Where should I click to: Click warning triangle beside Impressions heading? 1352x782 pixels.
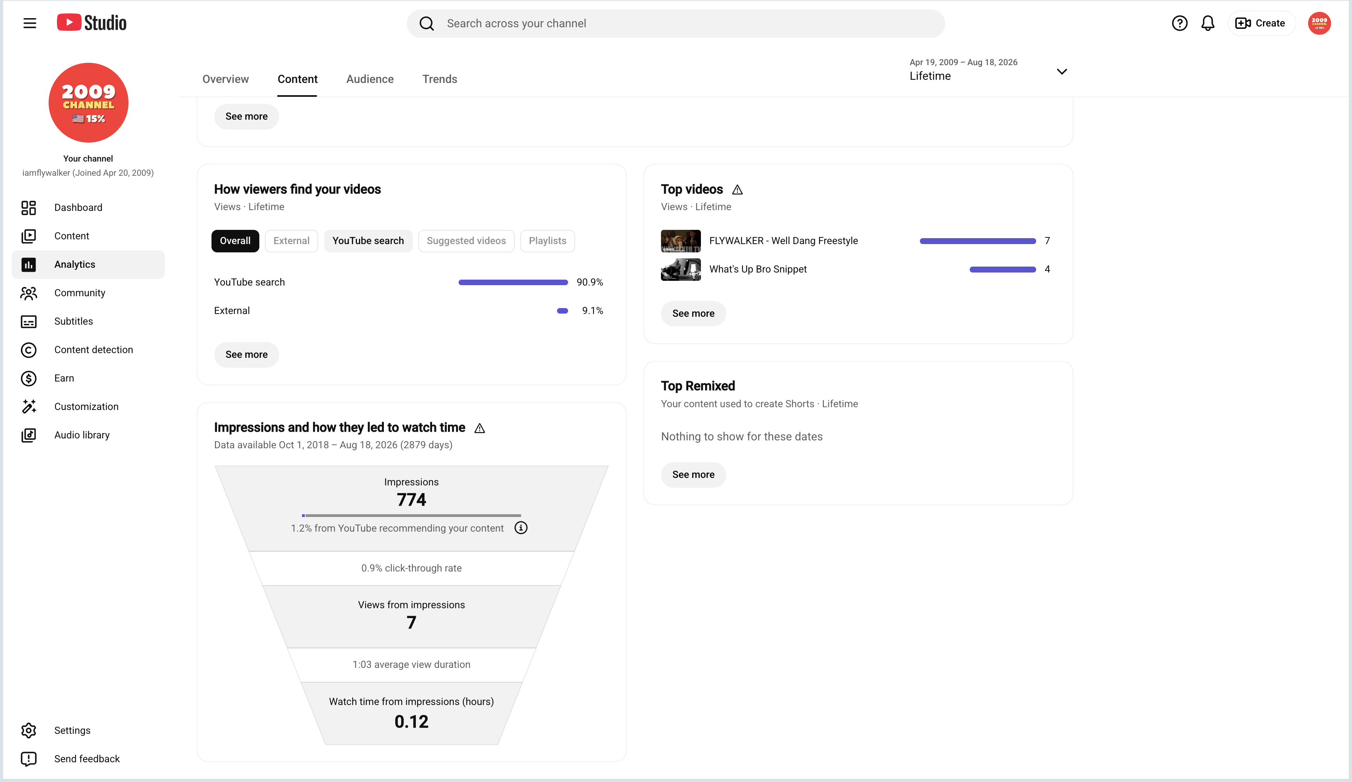[x=480, y=428]
